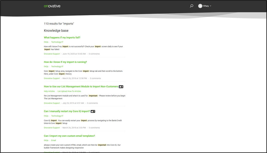Click Onovative Support author dated March 26, 2018 12:58 PM
The height and width of the screenshot is (153, 267).
coord(52,78)
